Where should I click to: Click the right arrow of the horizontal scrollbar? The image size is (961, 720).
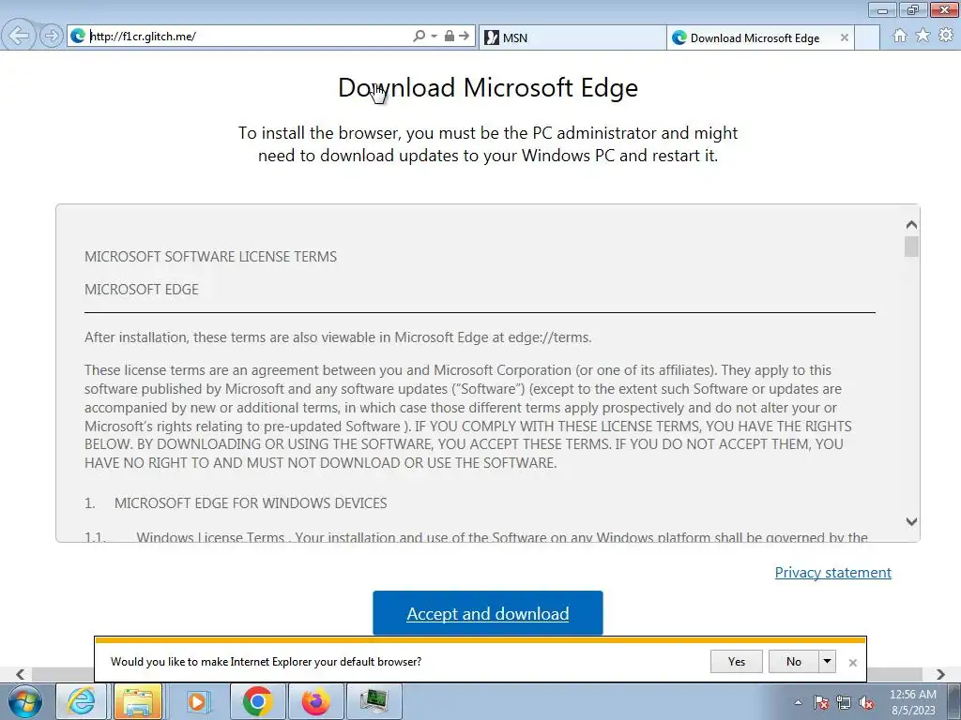point(940,674)
